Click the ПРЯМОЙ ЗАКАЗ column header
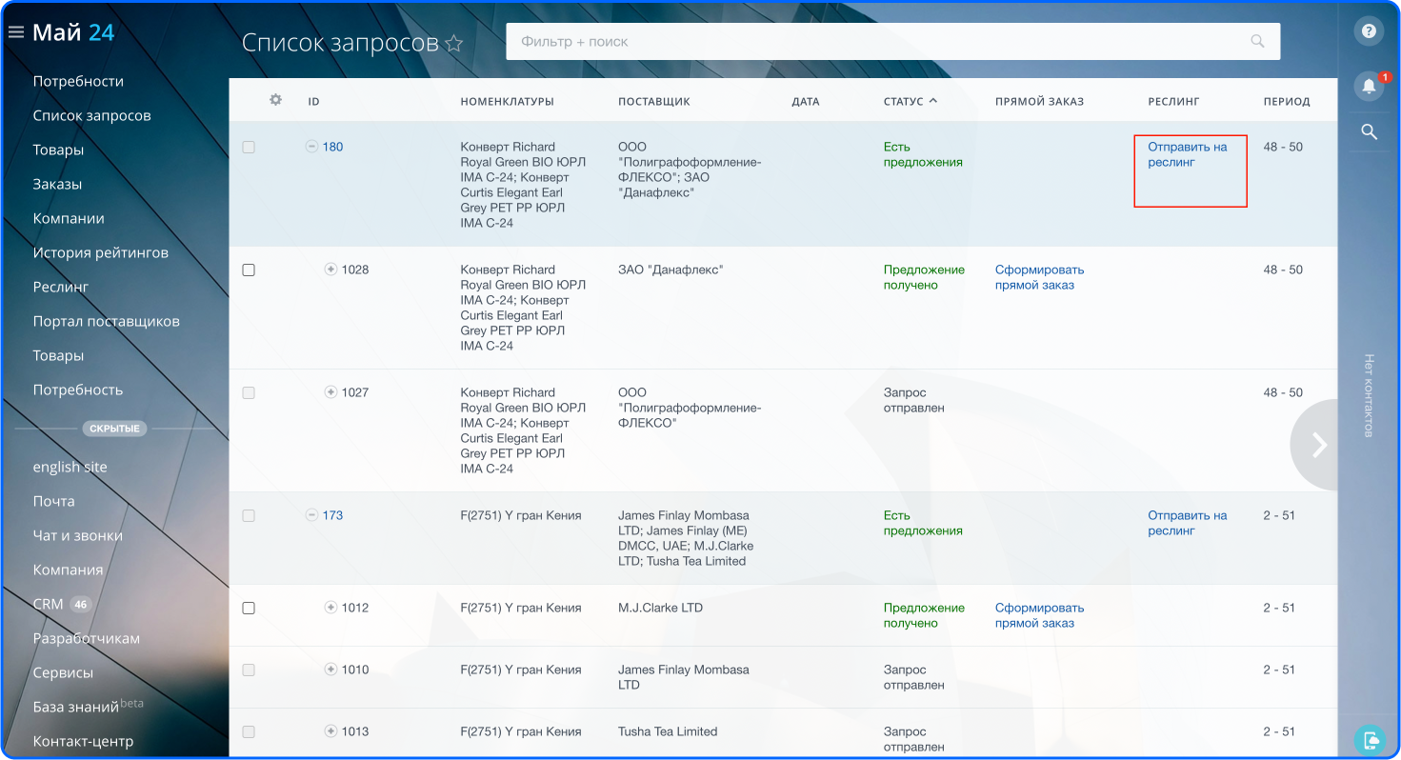The width and height of the screenshot is (1401, 760). [x=1039, y=101]
